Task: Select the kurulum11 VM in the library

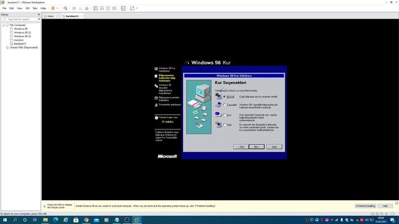Action: point(20,44)
